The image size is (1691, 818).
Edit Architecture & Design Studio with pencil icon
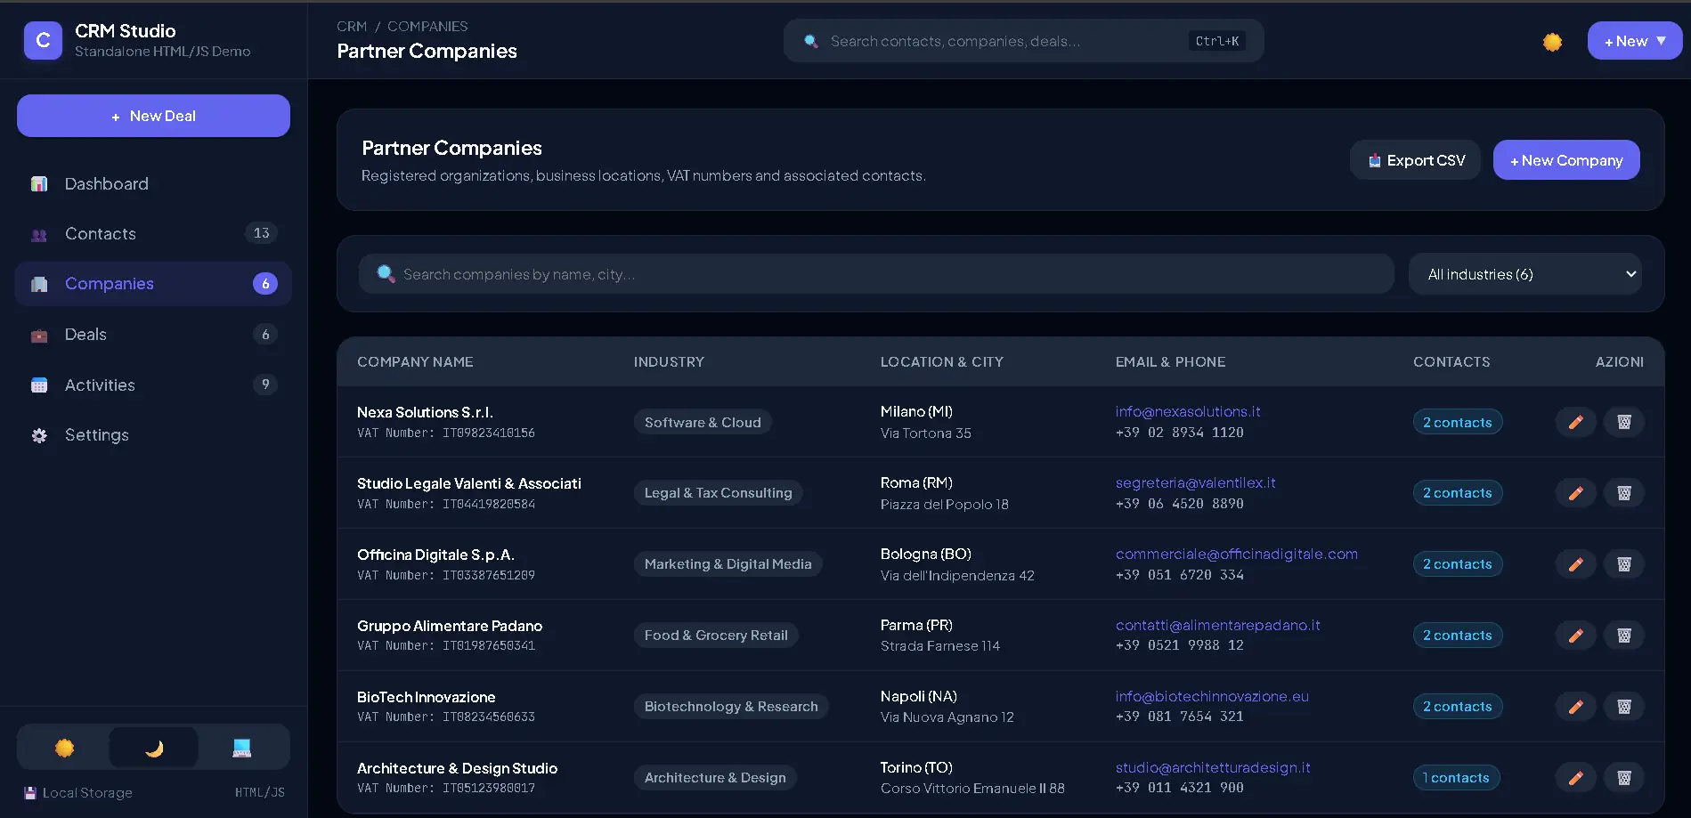tap(1575, 778)
